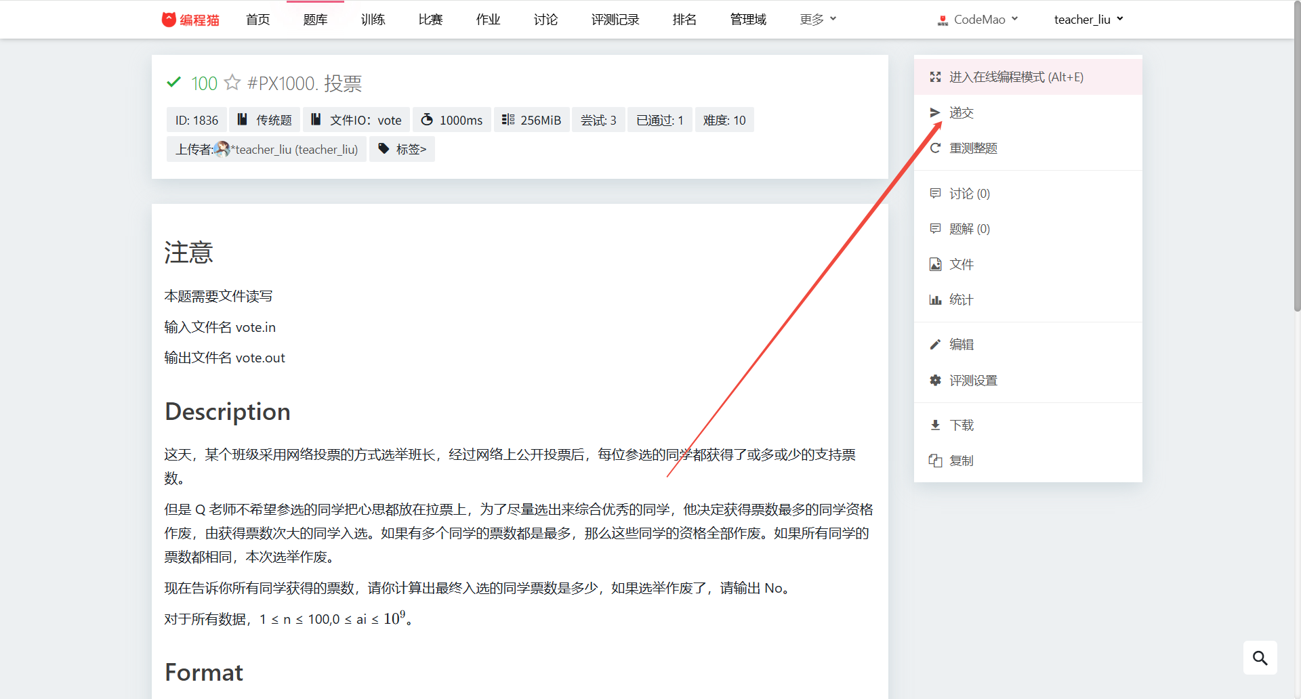
Task: Expand the 更多 navigation dropdown
Action: coord(818,20)
